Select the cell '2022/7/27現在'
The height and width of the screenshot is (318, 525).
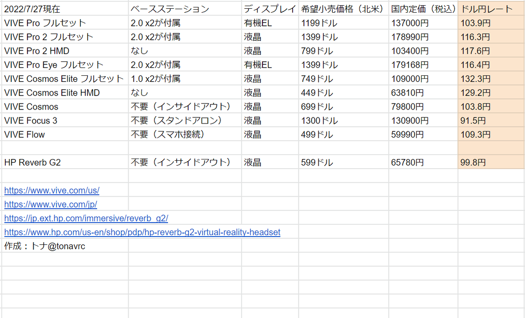64,9
